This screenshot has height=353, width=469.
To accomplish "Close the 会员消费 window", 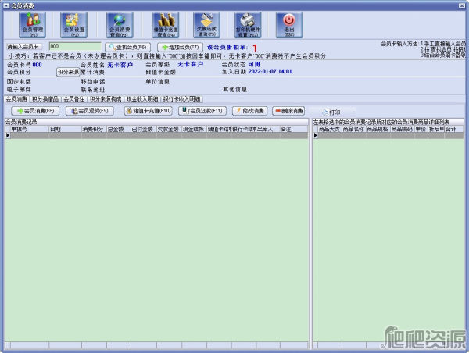I will 462,5.
